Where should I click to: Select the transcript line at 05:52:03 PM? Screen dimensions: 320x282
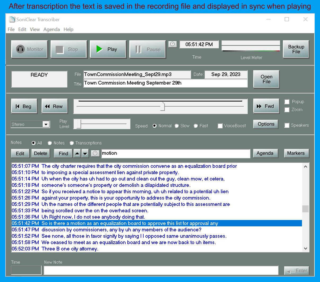tap(106, 249)
